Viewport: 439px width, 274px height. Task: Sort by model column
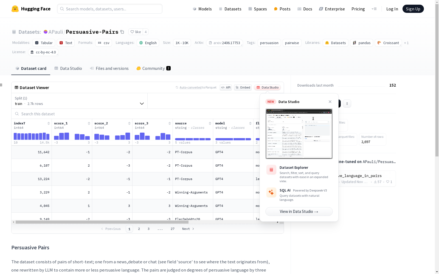[250, 123]
